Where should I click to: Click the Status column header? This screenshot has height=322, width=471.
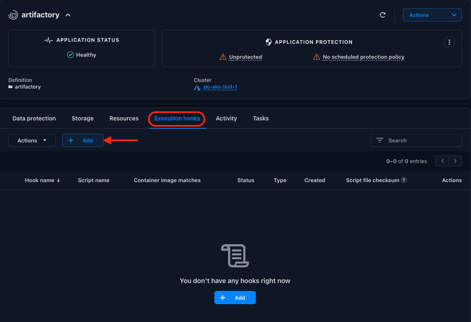[246, 180]
